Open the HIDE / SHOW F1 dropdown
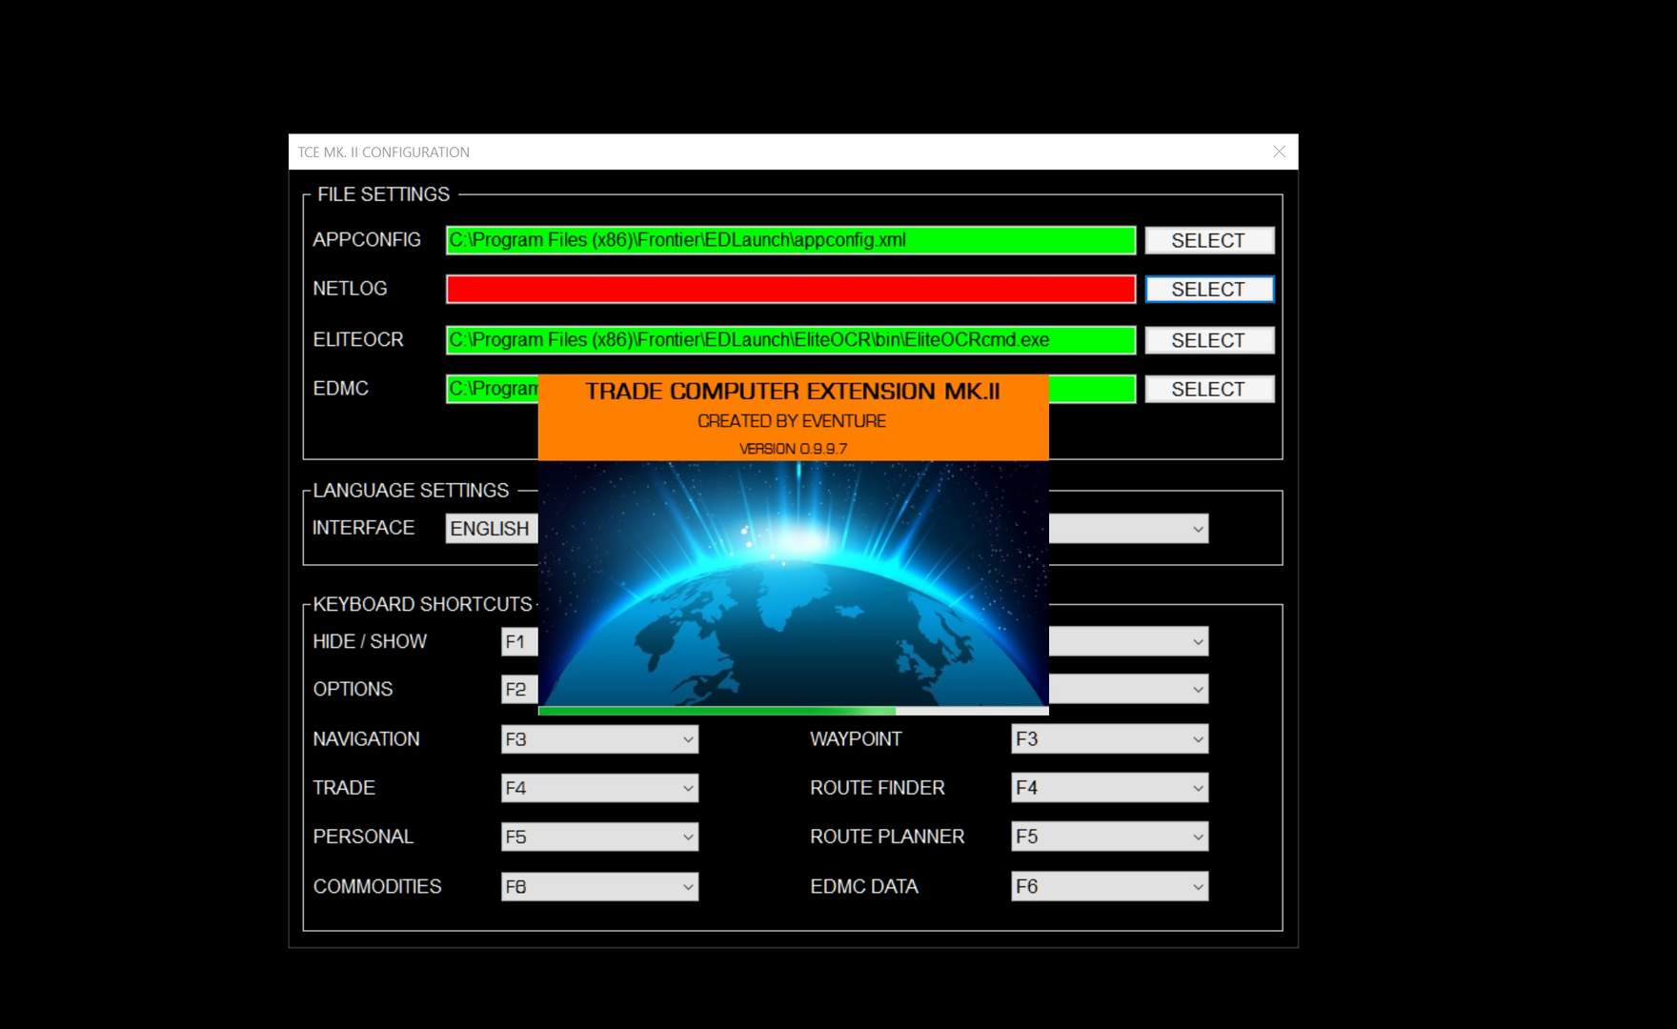Viewport: 1677px width, 1029px height. pos(519,641)
